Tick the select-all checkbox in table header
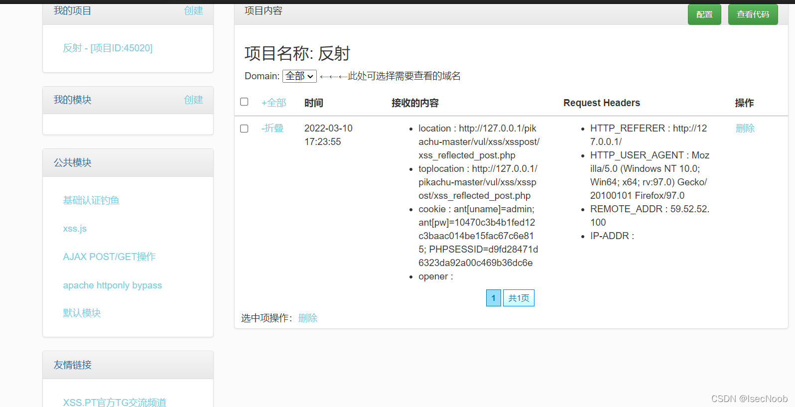Screen dimensions: 795x407 244,102
